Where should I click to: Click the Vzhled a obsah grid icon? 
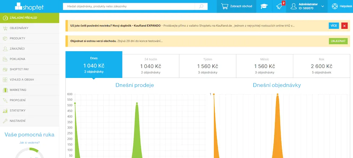(5, 80)
